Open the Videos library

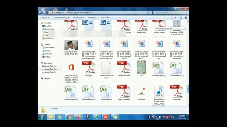pyautogui.click(x=48, y=57)
